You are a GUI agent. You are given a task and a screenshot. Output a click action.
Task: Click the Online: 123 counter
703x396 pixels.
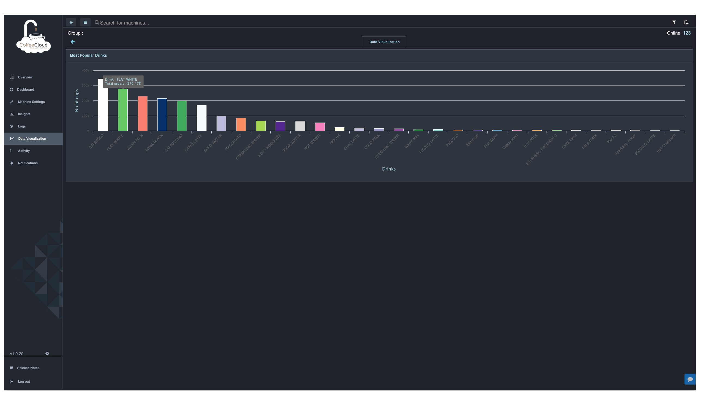tap(679, 33)
